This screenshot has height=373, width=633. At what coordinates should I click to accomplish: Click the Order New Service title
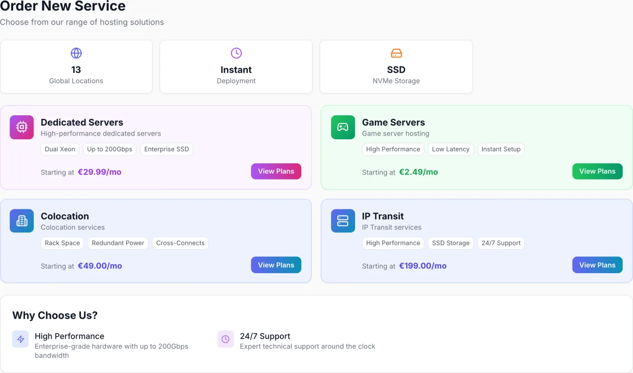coord(63,6)
